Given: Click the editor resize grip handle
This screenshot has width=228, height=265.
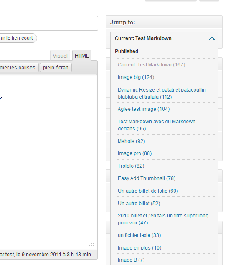Looking at the screenshot, I should (91, 244).
